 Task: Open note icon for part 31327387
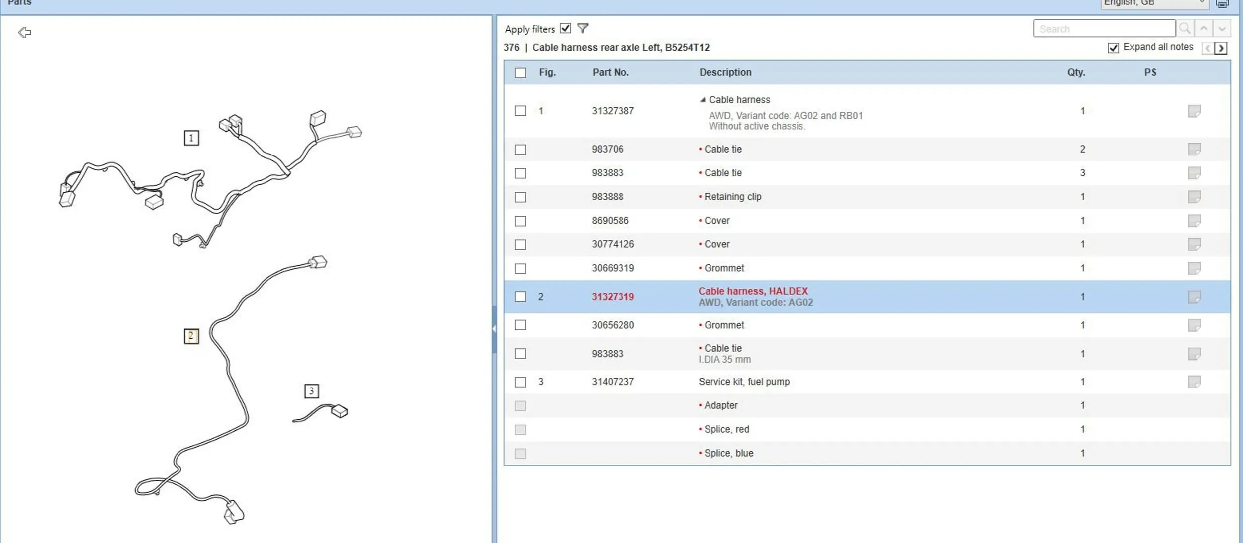click(1194, 111)
